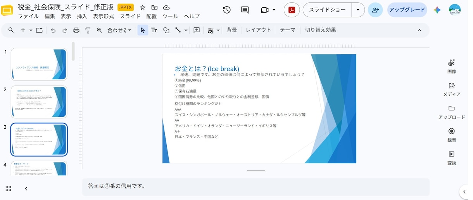Activate the paint format tool
This screenshot has height=200, width=473.
(88, 30)
